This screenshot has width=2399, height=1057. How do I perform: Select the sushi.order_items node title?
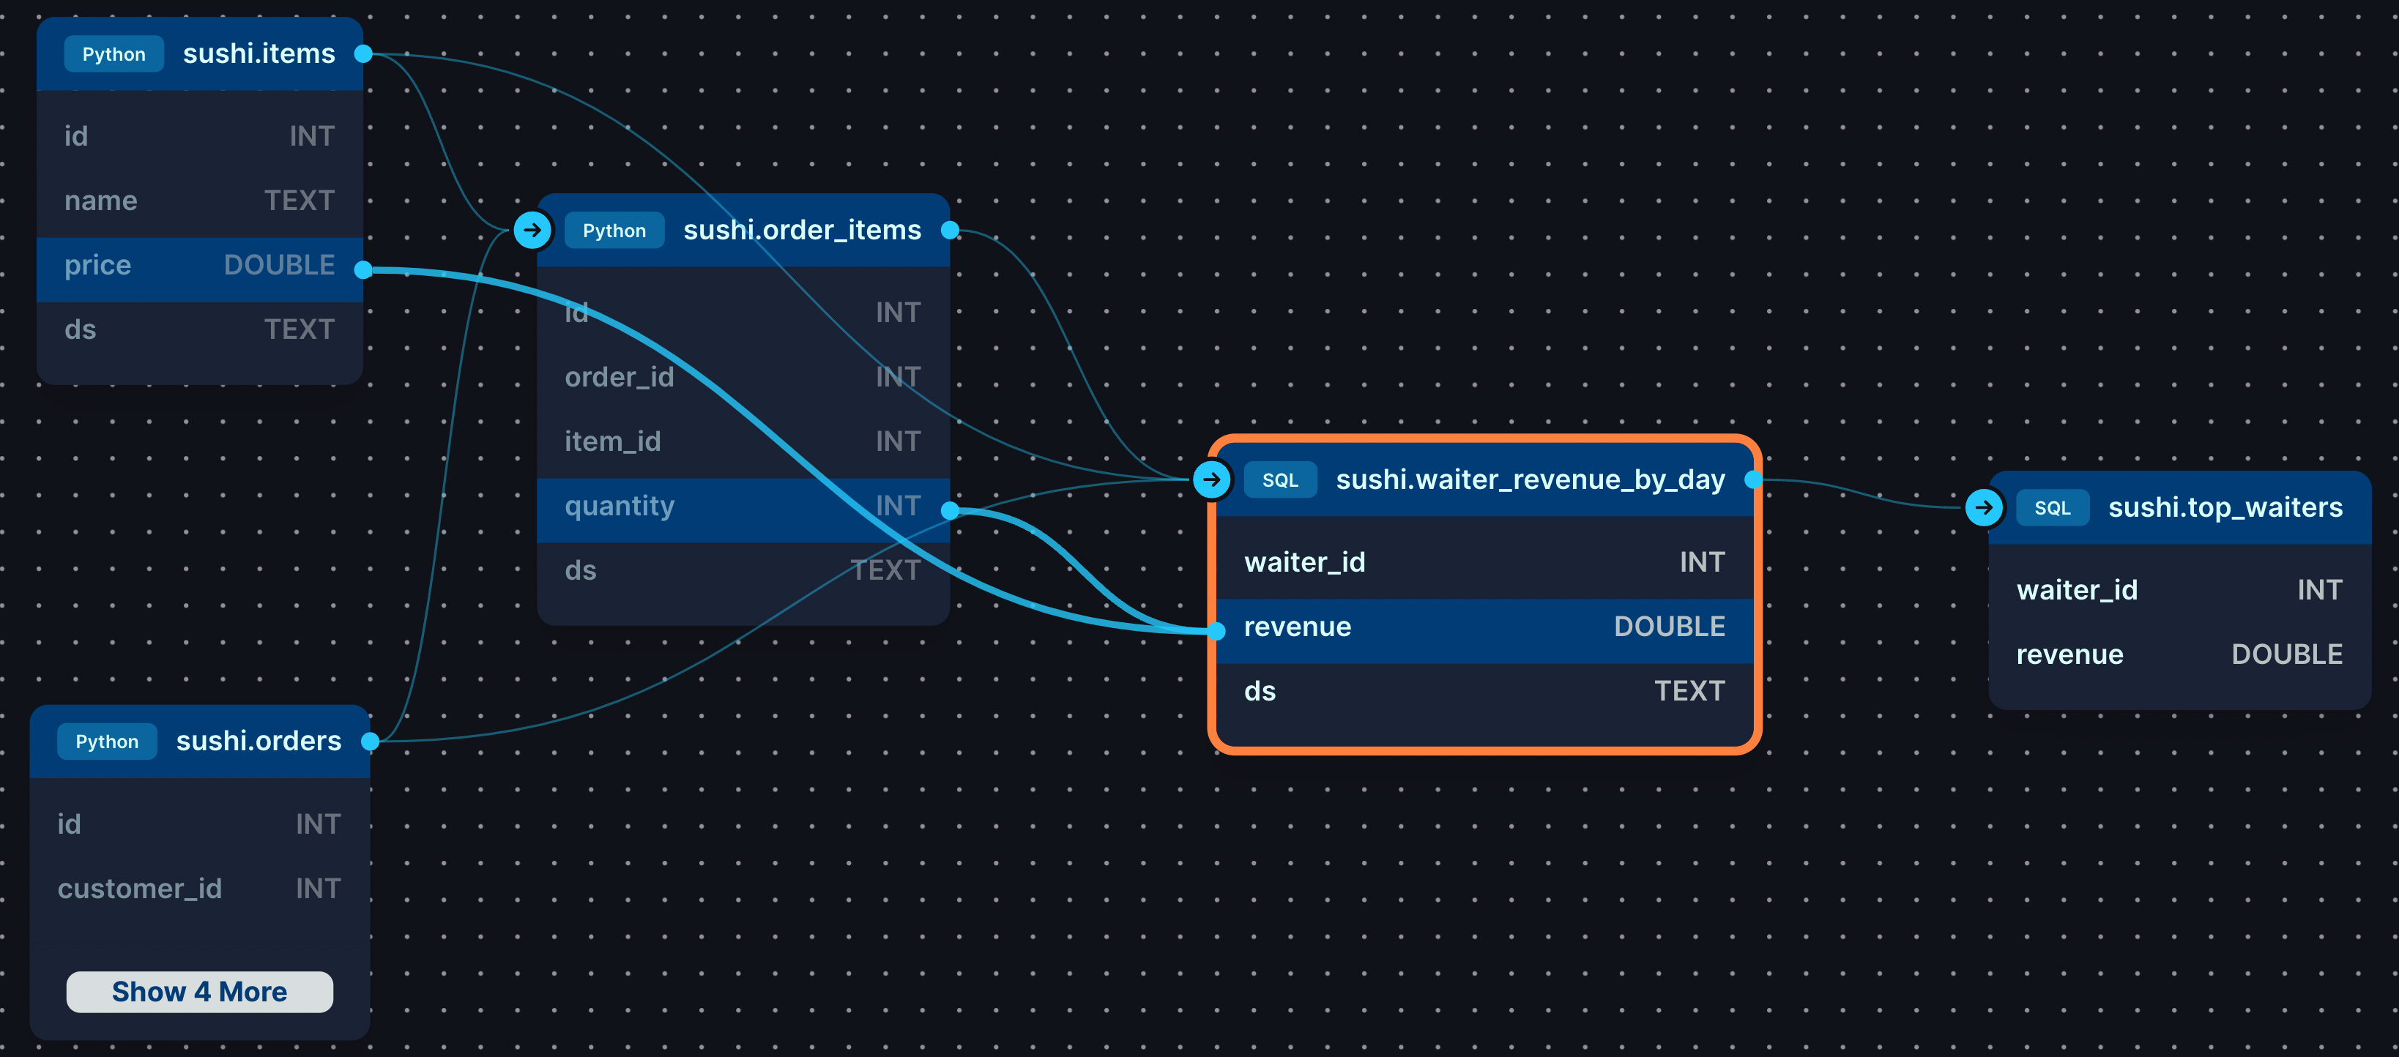(x=802, y=230)
